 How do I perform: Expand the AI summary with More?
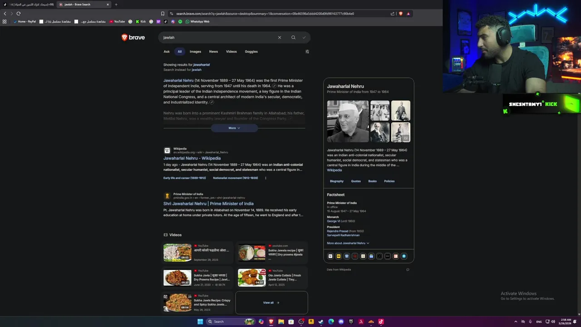coord(234,128)
